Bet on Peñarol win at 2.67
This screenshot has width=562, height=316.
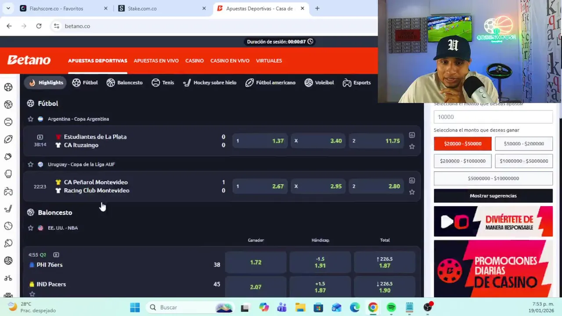(x=260, y=186)
